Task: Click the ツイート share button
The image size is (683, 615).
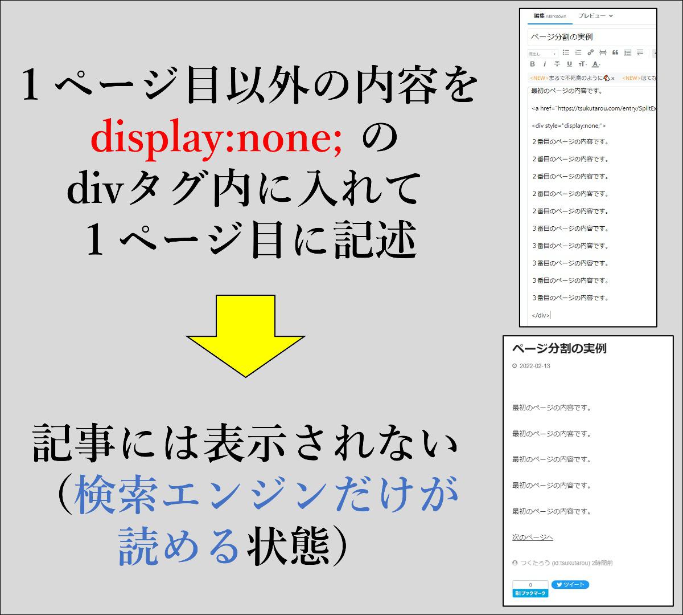Action: (x=570, y=585)
